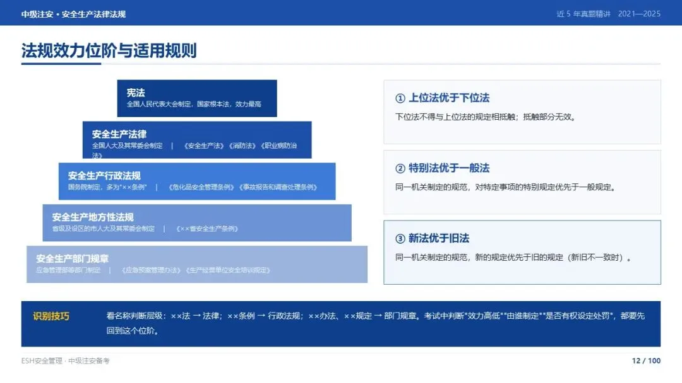Image resolution: width=682 pixels, height=383 pixels.
Task: Select the slide title 法规效力位阶与适用规则
Action: [109, 50]
